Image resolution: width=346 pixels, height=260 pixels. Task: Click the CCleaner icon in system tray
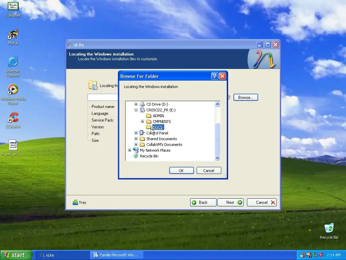(x=302, y=255)
